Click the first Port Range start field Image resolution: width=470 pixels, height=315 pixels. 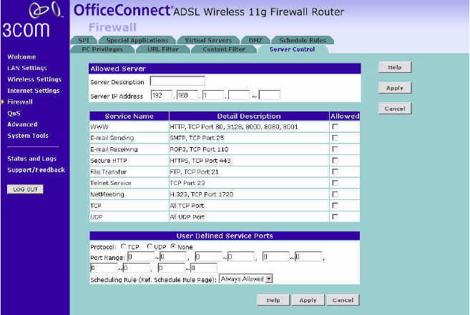tap(141, 256)
